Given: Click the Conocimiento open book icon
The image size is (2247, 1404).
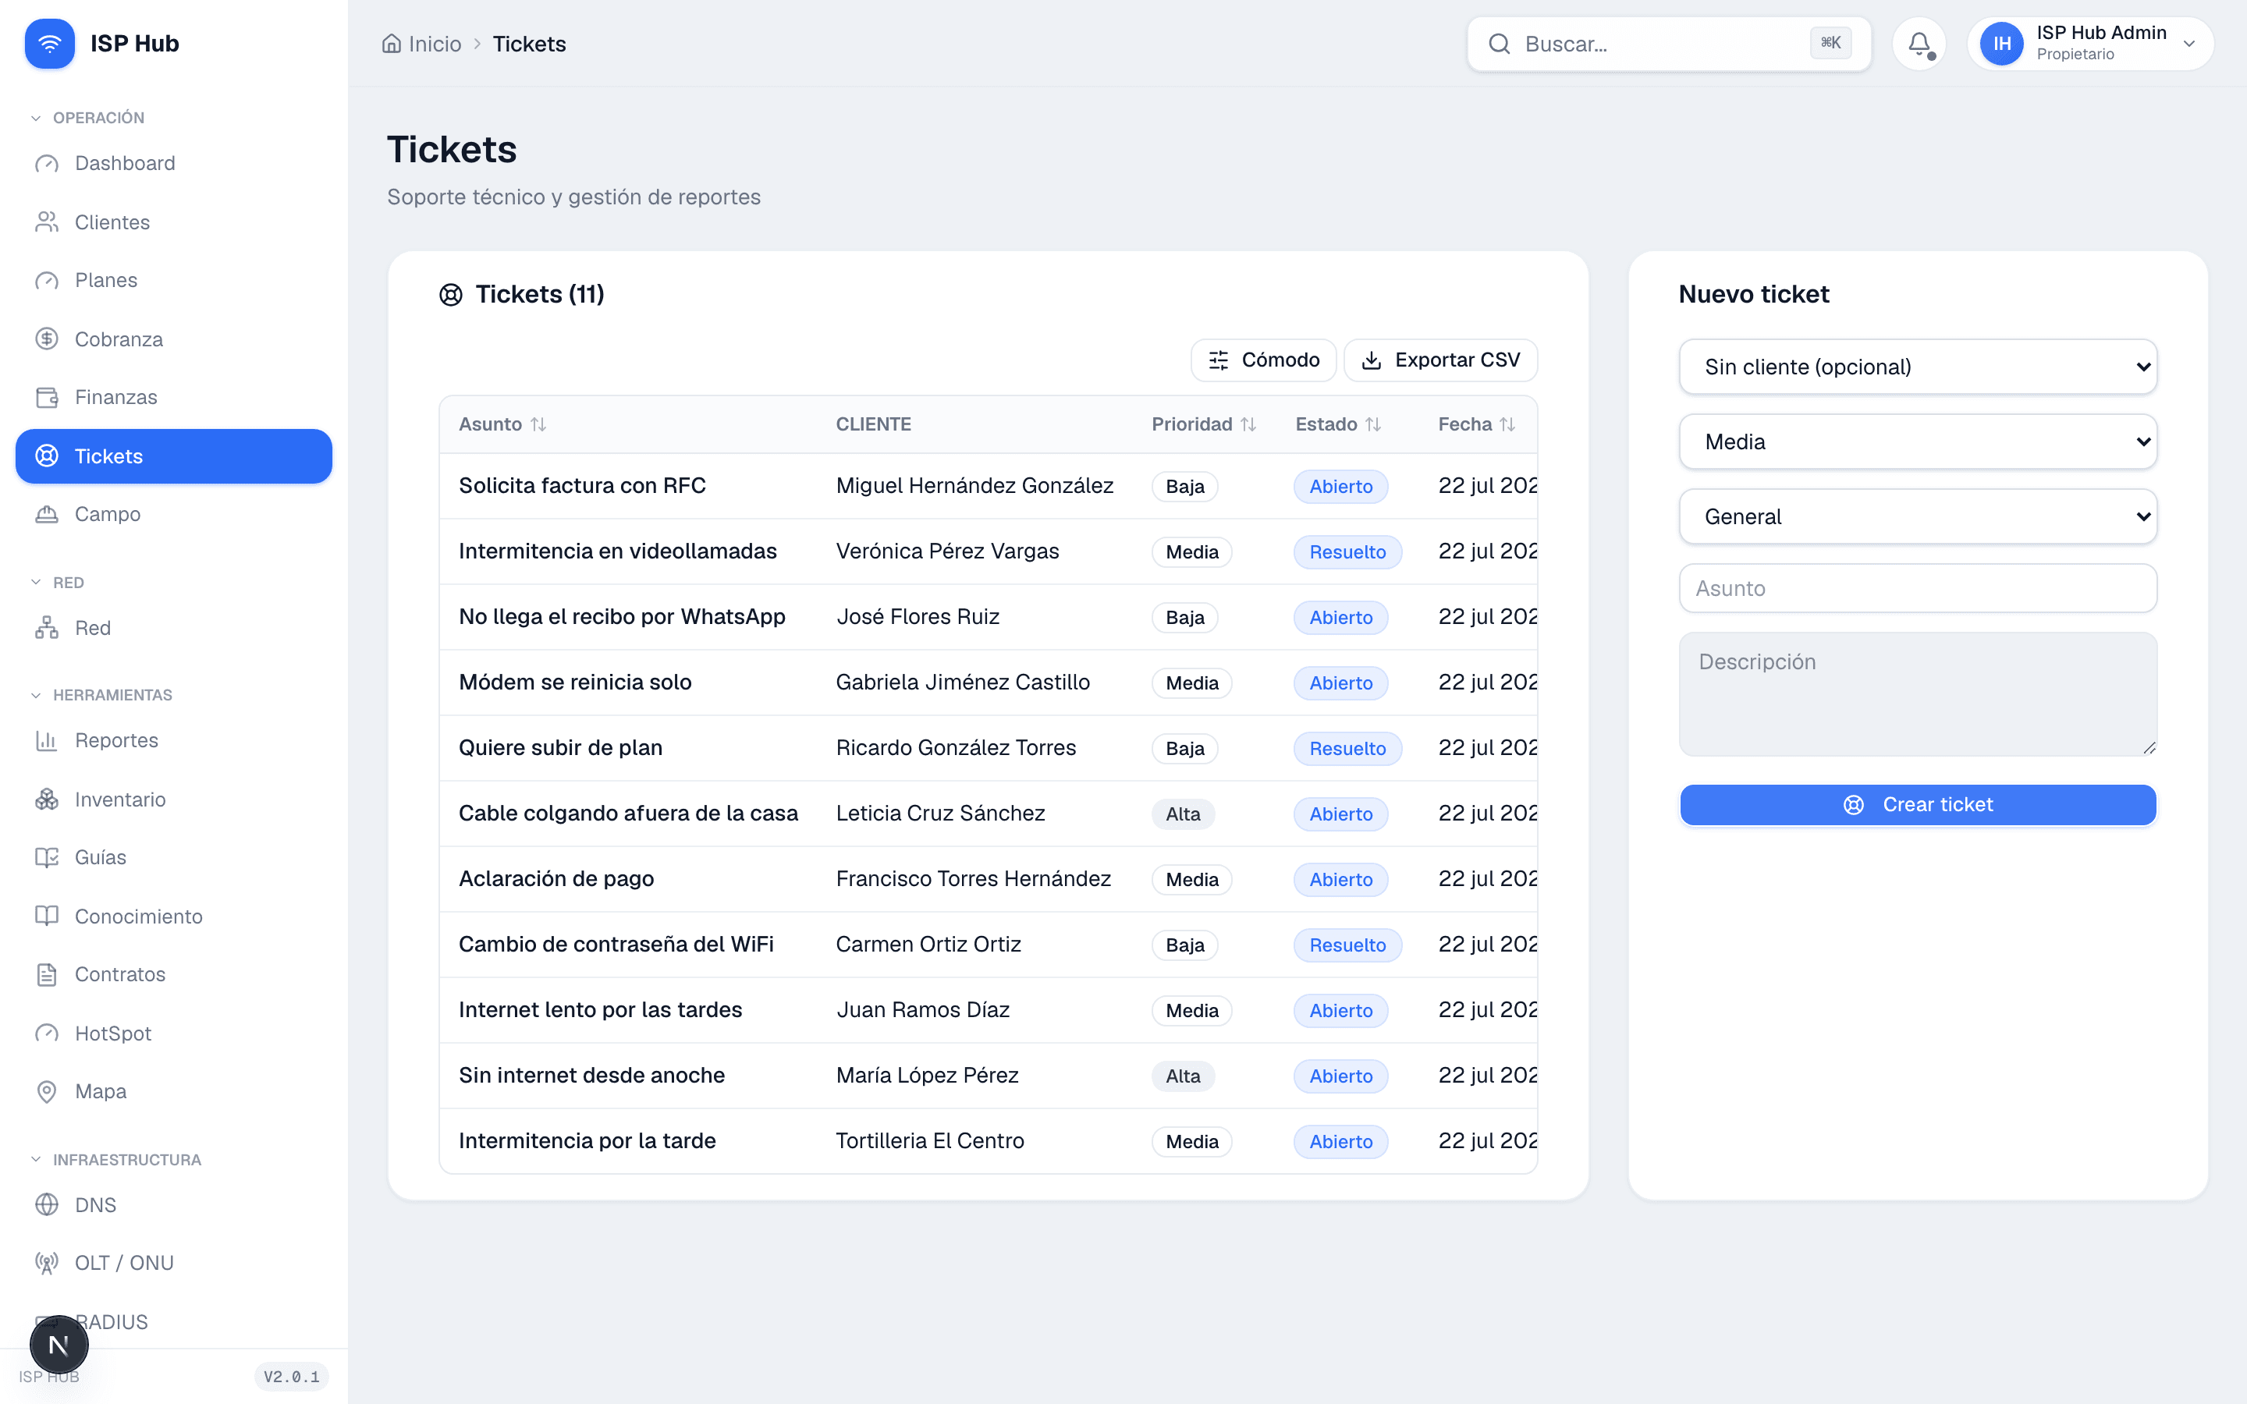Looking at the screenshot, I should click(x=47, y=916).
